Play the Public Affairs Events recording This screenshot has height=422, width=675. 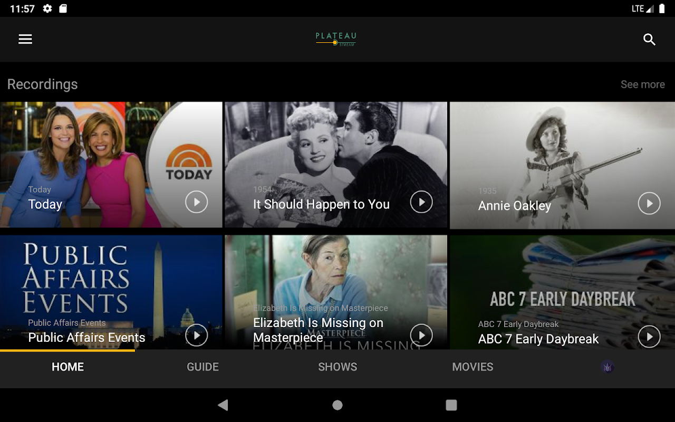[196, 335]
